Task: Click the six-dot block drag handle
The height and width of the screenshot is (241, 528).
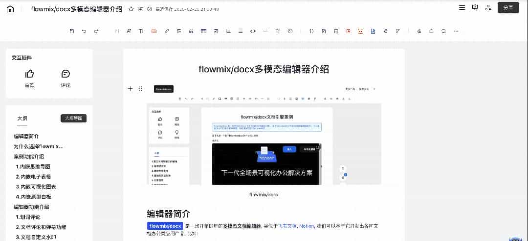Action: pyautogui.click(x=140, y=89)
